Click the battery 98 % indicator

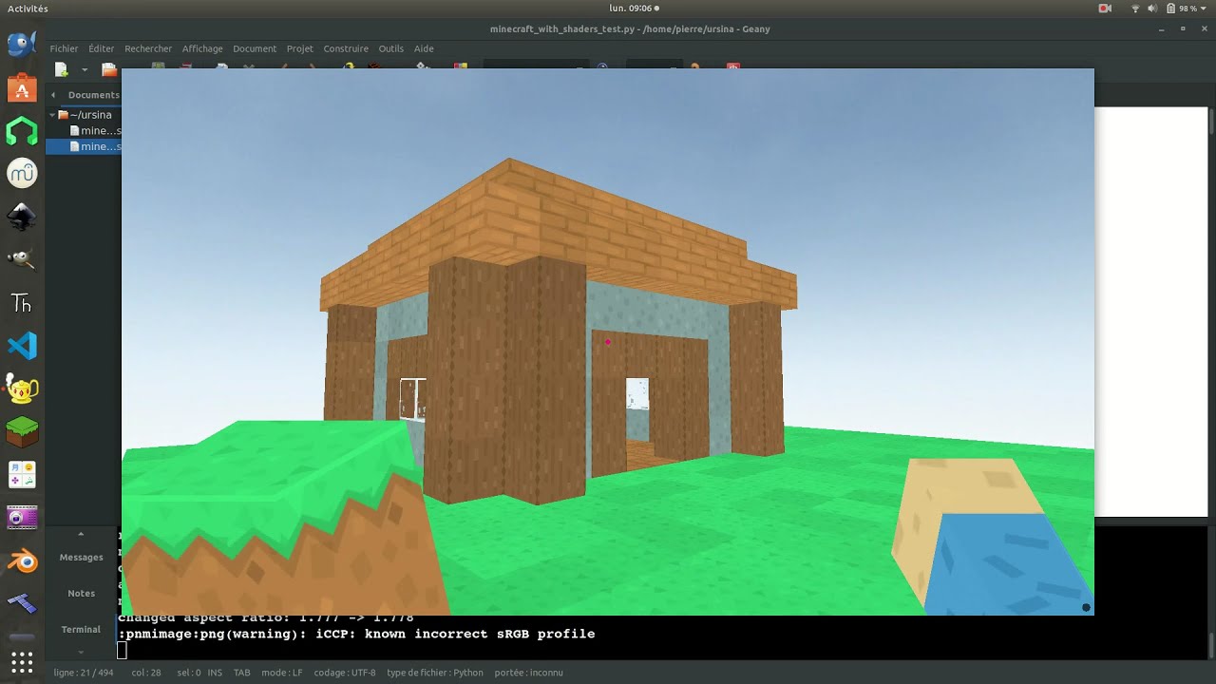click(x=1180, y=9)
